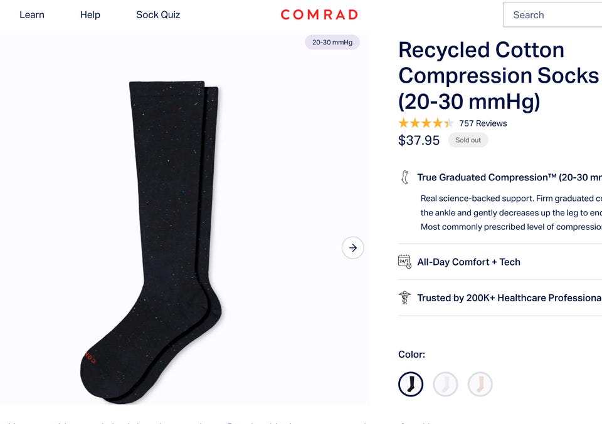Click the next image arrow button
This screenshot has height=424, width=602.
[x=352, y=247]
